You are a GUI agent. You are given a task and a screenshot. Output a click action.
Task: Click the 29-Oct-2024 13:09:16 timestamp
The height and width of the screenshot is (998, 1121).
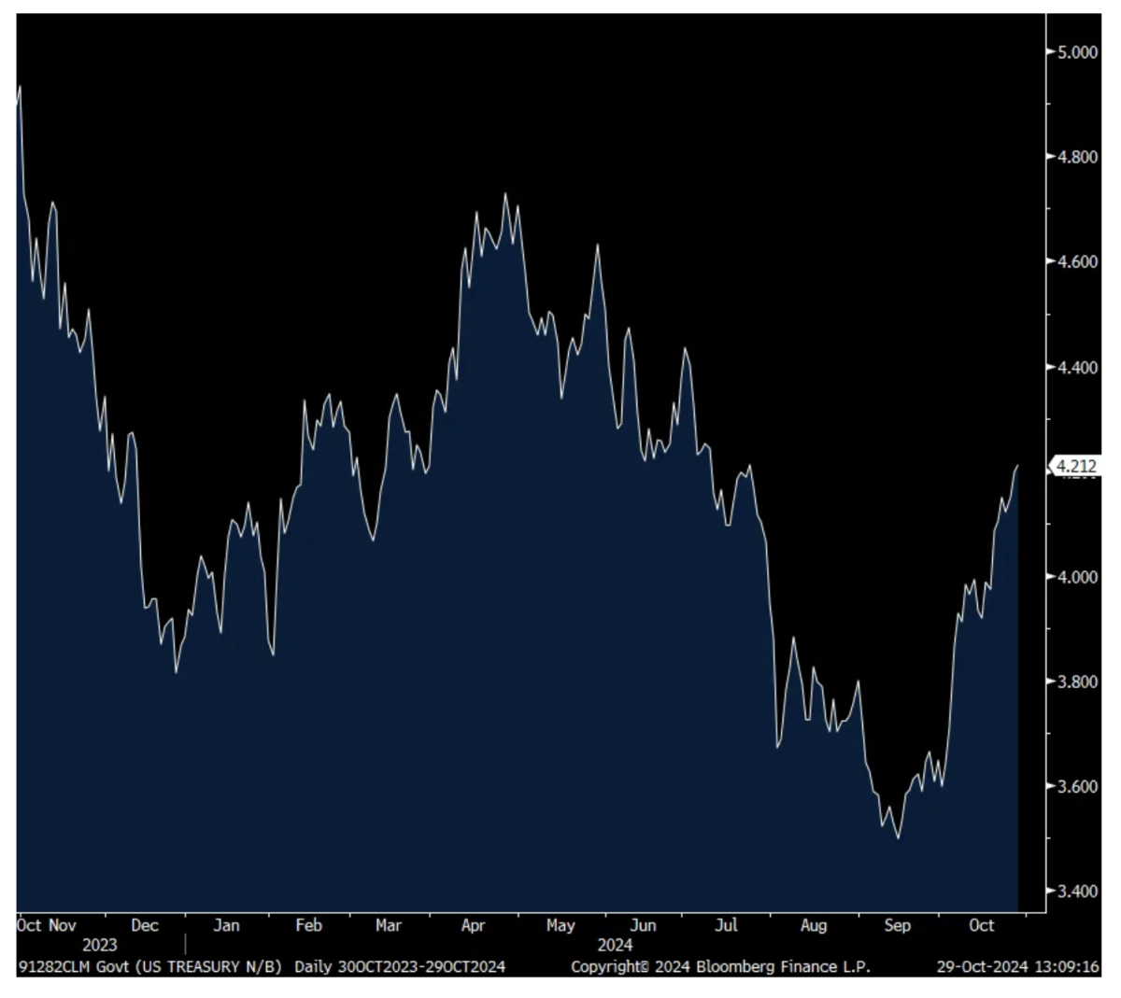click(x=1018, y=966)
